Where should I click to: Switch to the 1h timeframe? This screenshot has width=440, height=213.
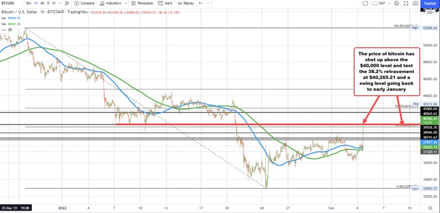point(36,3)
